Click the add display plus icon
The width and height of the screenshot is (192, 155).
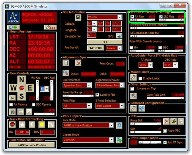13,27
